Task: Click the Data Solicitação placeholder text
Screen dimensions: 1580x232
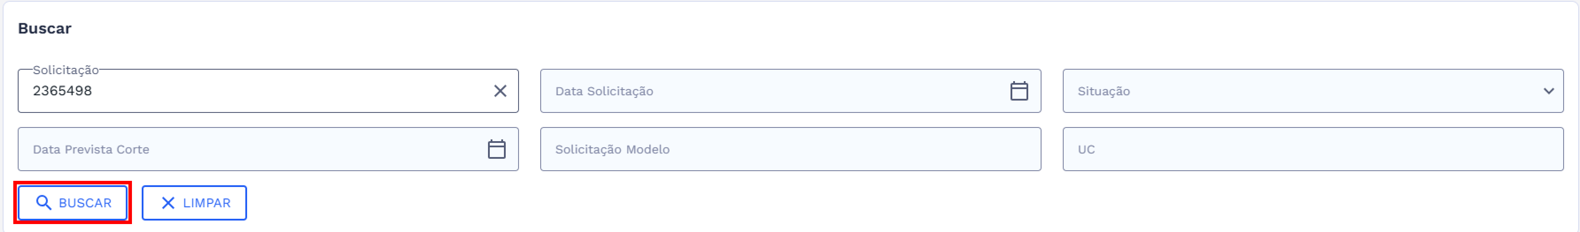Action: click(x=604, y=91)
